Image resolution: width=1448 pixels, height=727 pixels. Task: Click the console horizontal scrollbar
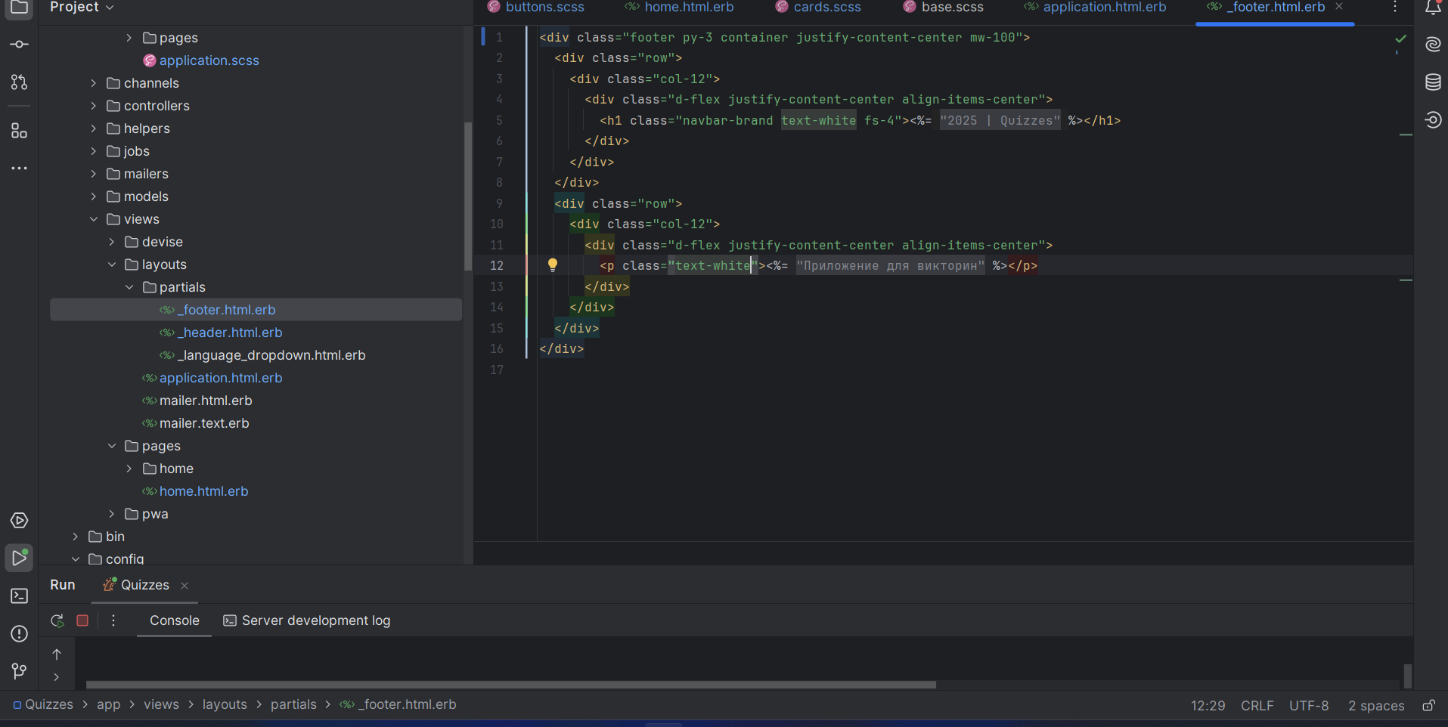[x=511, y=685]
